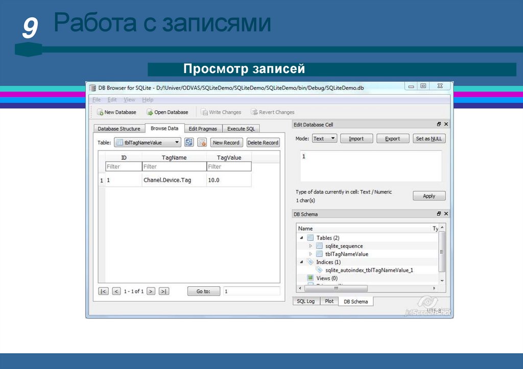This screenshot has width=523, height=369.
Task: Open the Mode dropdown set to Text
Action: click(x=324, y=139)
